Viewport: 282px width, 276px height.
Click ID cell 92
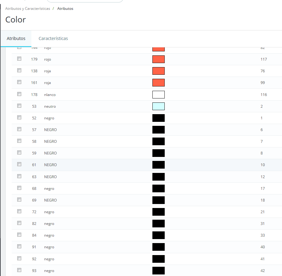pos(34,259)
